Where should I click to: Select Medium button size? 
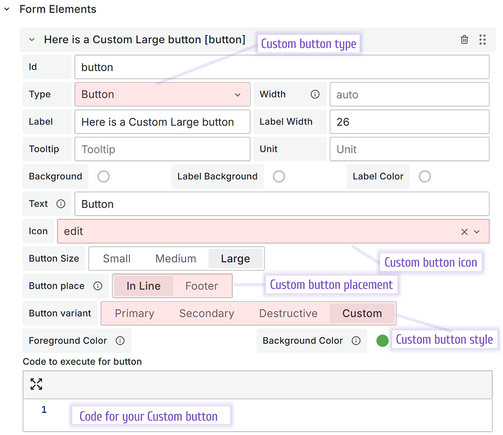[x=176, y=259]
